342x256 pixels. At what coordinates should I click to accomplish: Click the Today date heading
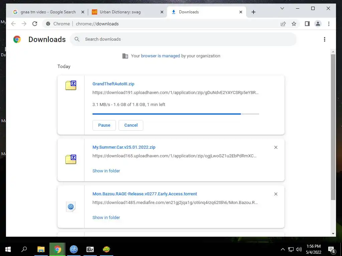click(x=64, y=66)
